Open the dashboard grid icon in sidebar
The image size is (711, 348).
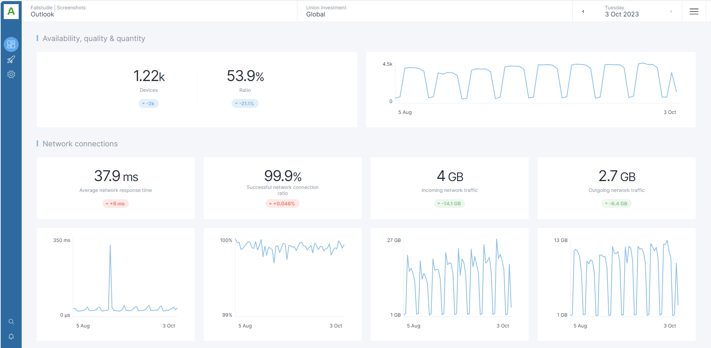pos(11,44)
